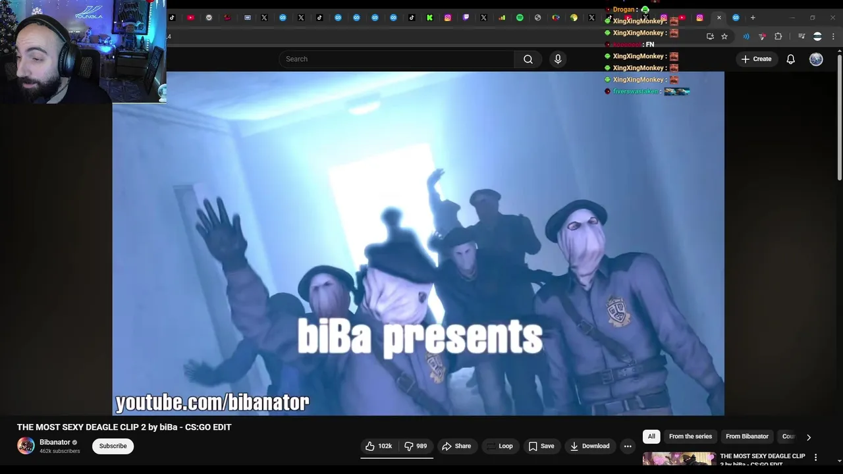Open Chrome three-dot main menu
Image resolution: width=843 pixels, height=474 pixels.
tap(834, 36)
